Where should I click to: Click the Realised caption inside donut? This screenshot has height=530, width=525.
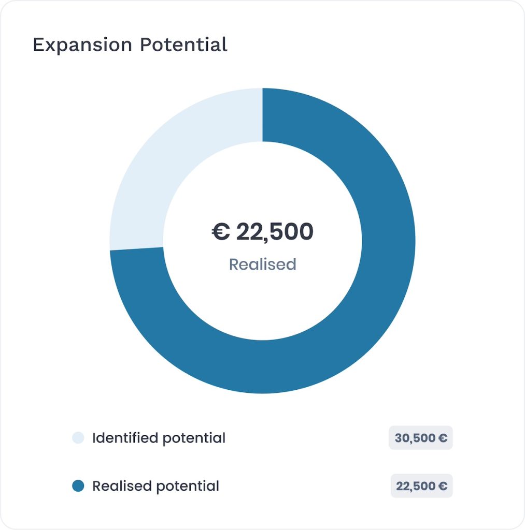point(263,264)
